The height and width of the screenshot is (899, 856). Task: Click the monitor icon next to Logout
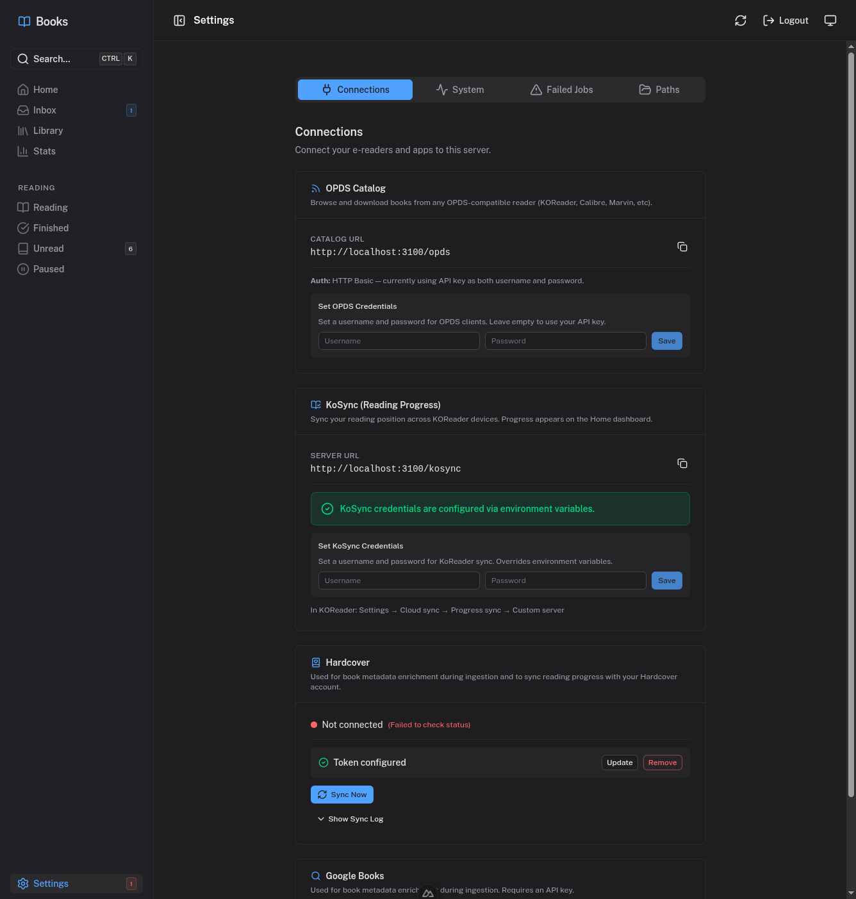[830, 20]
